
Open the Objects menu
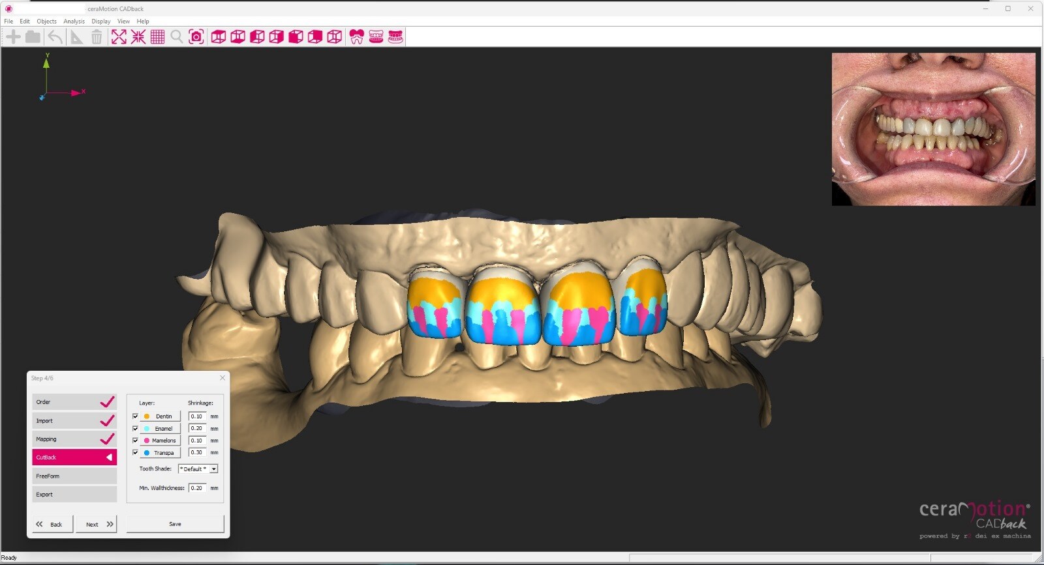click(x=46, y=22)
